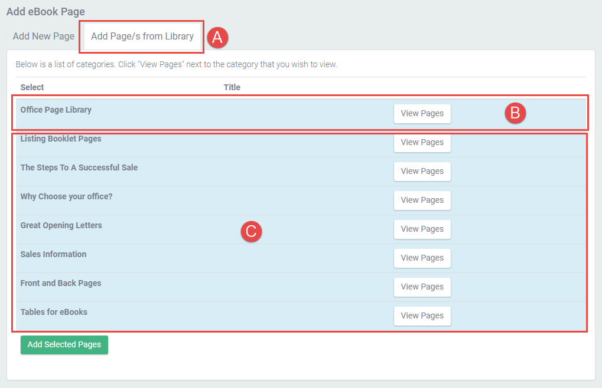Select the Great Opening Letters category name
Screen dimensions: 602x388
(61, 225)
